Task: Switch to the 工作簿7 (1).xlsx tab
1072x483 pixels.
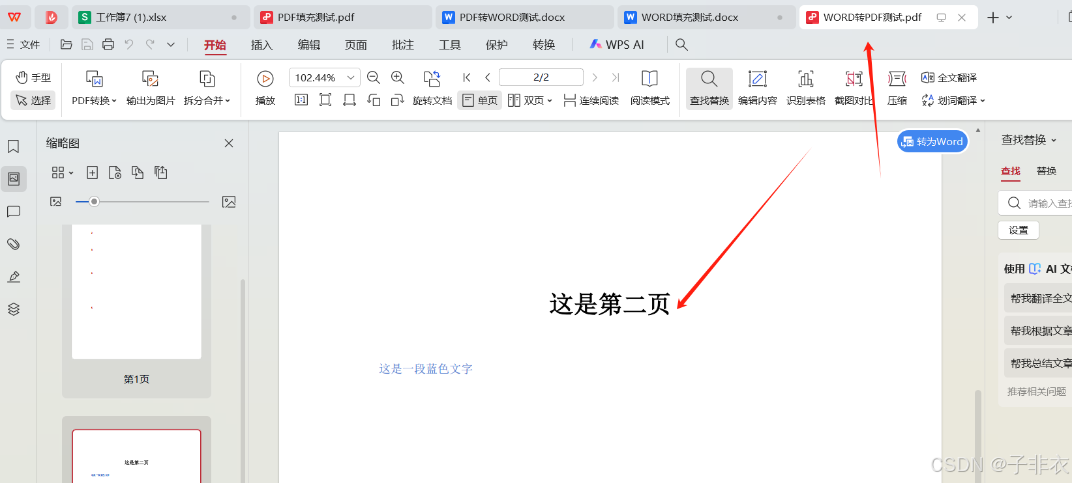Action: pyautogui.click(x=161, y=18)
